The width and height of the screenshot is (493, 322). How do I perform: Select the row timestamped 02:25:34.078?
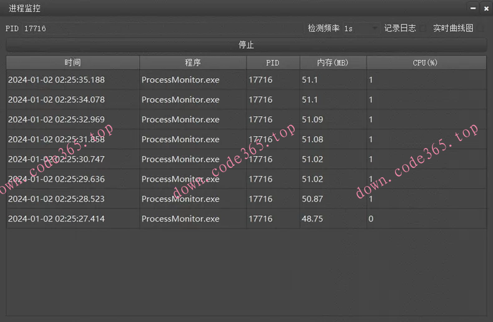tap(72, 100)
